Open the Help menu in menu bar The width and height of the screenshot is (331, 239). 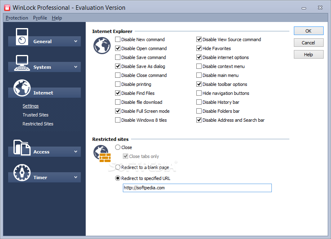(57, 18)
